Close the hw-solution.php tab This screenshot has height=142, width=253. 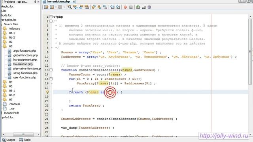[x=74, y=2]
